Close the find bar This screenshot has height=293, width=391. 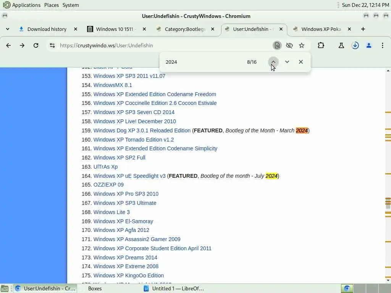[x=301, y=62]
